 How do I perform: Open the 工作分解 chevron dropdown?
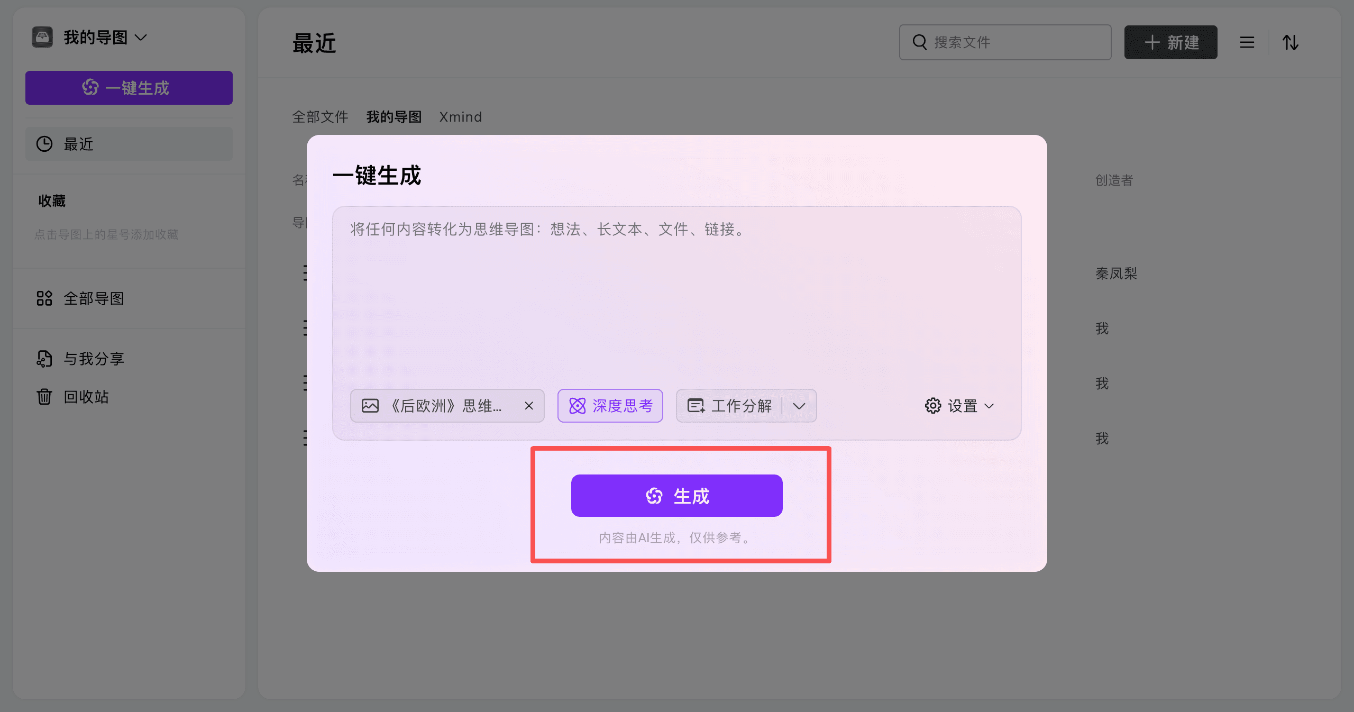click(x=799, y=406)
